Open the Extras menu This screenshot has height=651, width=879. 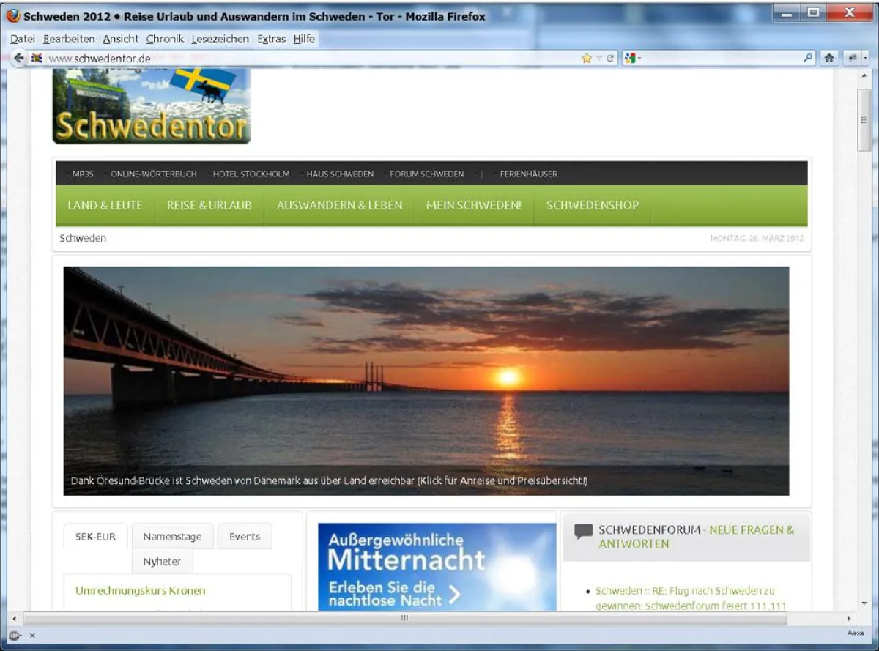click(x=270, y=39)
